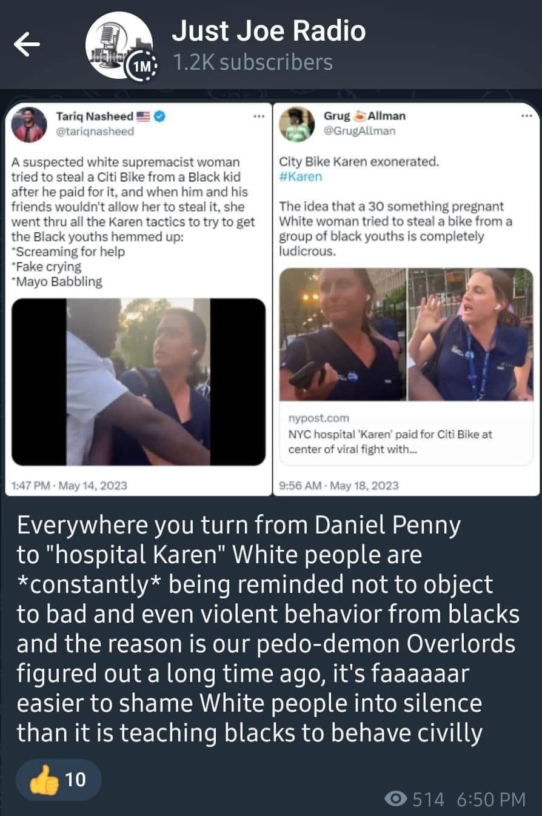The image size is (542, 816).
Task: Tap Just Joe Radio channel title
Action: tap(269, 31)
